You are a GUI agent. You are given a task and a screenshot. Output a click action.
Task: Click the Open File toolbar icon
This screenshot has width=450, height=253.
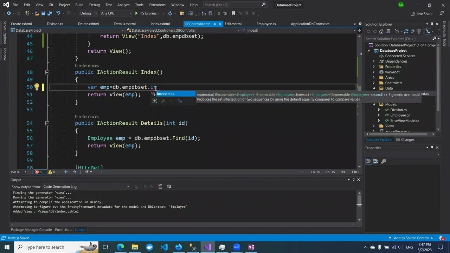click(37, 13)
